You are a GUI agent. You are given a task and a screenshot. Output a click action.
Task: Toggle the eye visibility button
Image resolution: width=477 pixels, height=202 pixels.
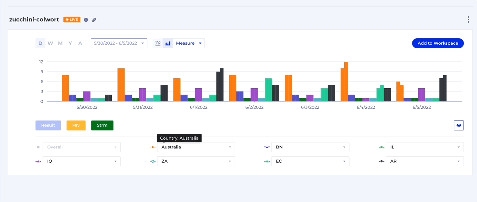pos(459,125)
